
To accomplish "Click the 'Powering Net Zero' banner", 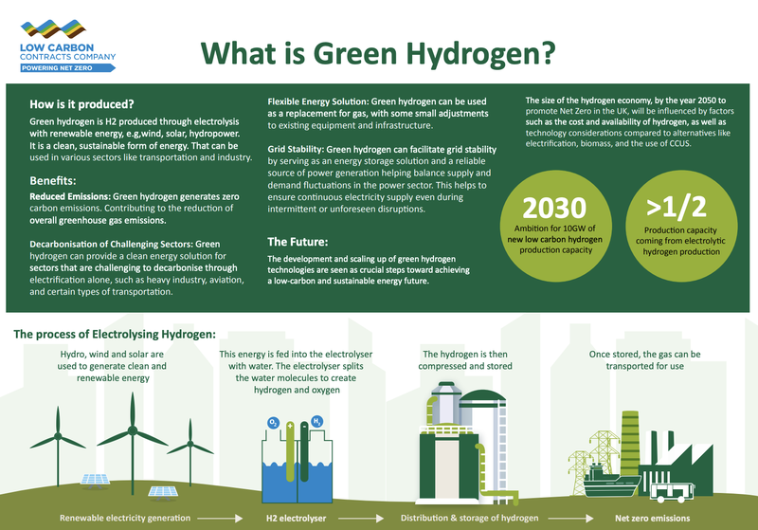I will click(67, 68).
